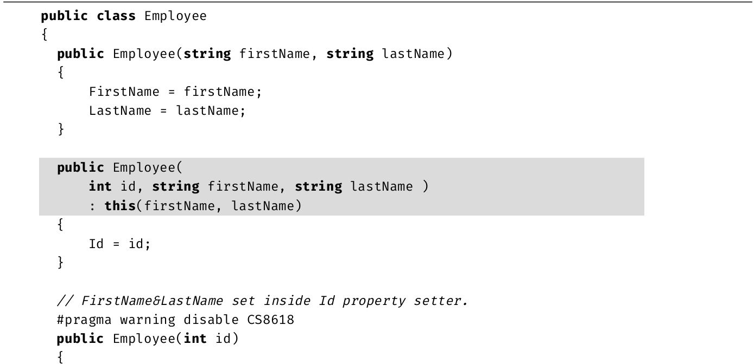Click the "Id = id;" statement
754x364 pixels.
pyautogui.click(x=119, y=244)
